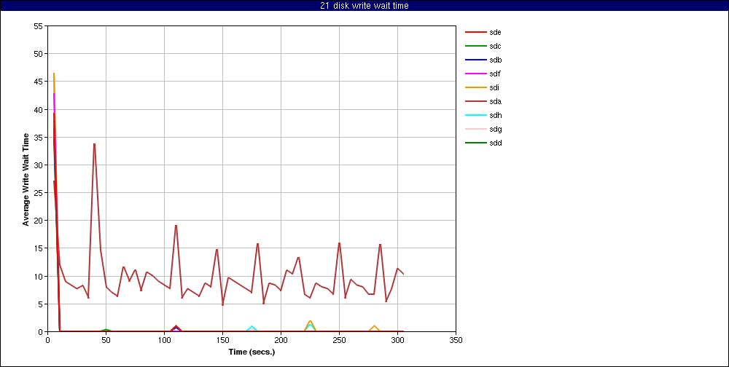This screenshot has height=367, width=729.
Task: Select the sdb legend label
Action: click(x=495, y=60)
